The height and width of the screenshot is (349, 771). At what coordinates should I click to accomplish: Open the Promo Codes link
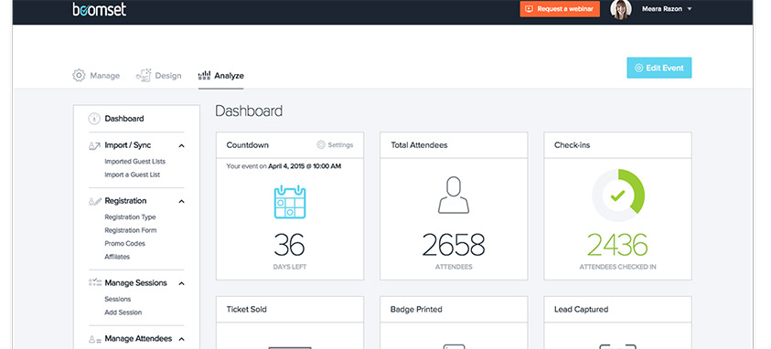click(x=125, y=243)
